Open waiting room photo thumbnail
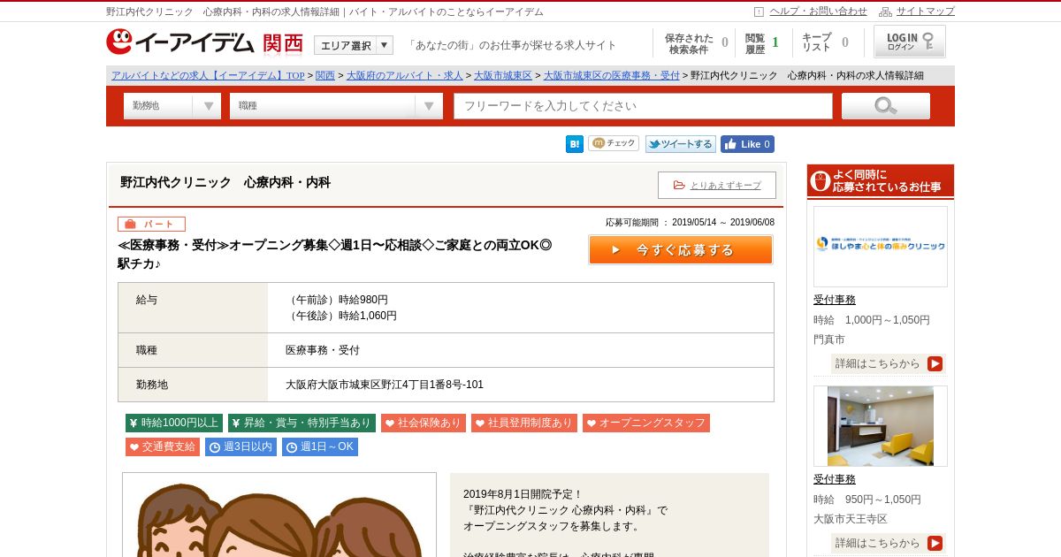This screenshot has height=557, width=1061. pyautogui.click(x=881, y=426)
